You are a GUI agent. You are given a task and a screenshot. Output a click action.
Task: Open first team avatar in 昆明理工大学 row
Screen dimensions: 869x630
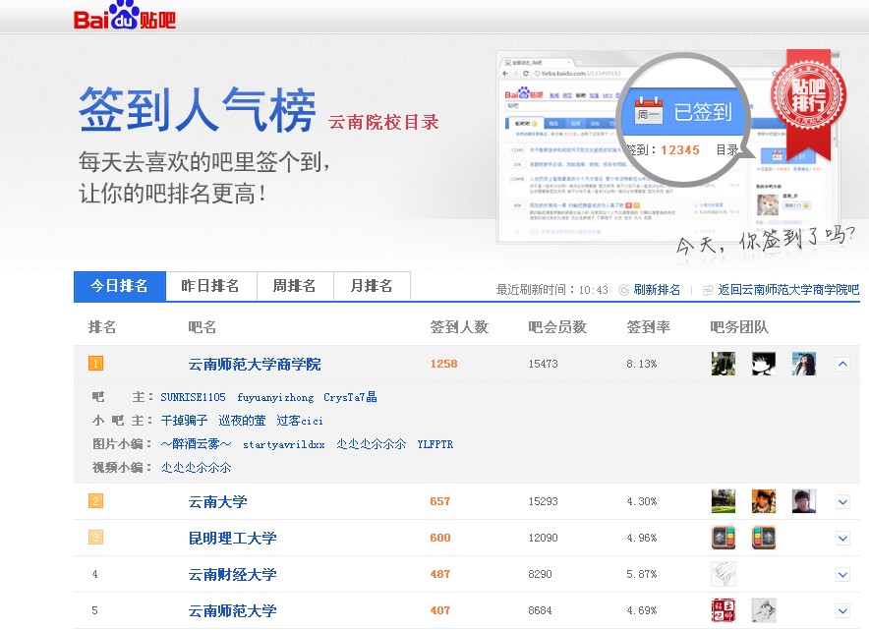[x=724, y=538]
